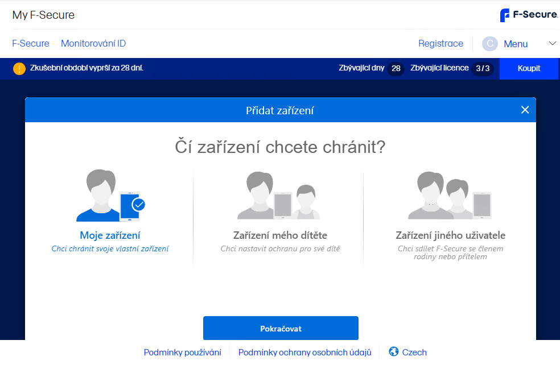The height and width of the screenshot is (365, 560).
Task: Close the Přidat zařízení dialog
Action: point(525,110)
